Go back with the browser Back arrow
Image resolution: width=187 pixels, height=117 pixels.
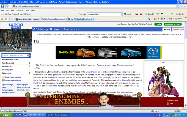[x=2, y=6]
